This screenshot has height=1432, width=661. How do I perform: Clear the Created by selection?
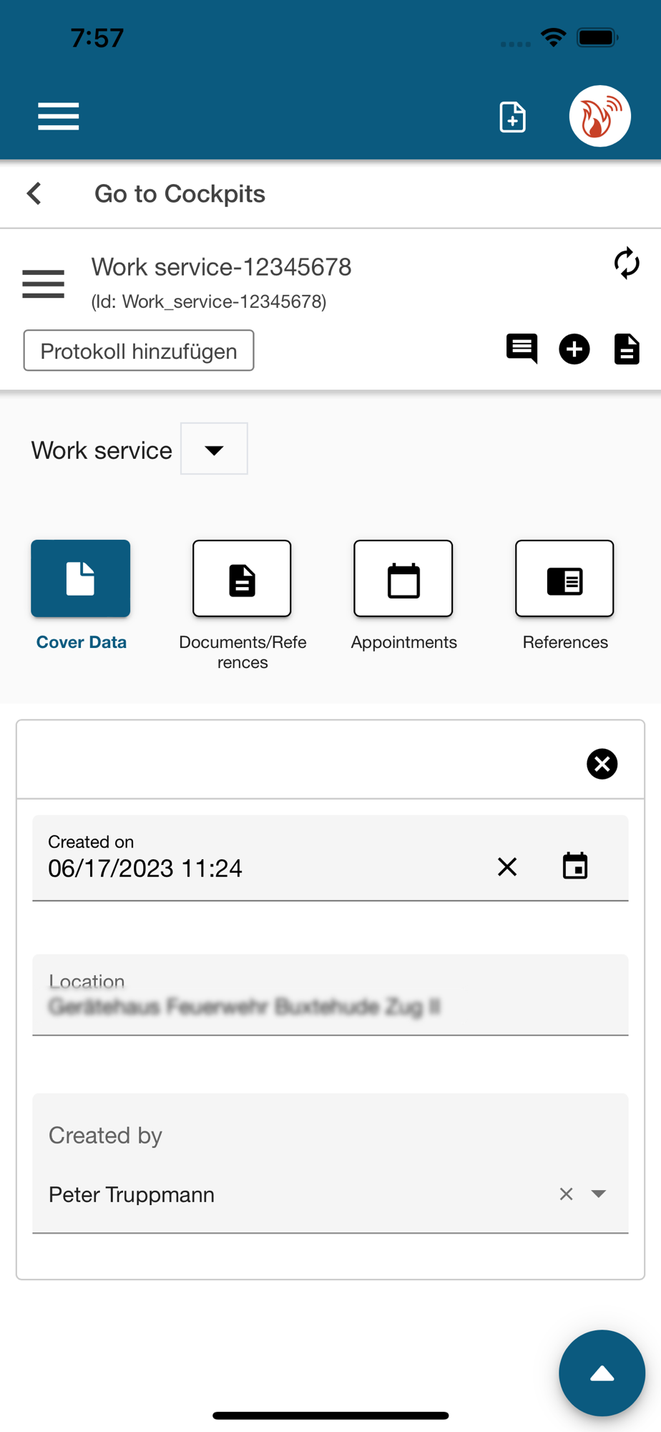pyautogui.click(x=566, y=1194)
